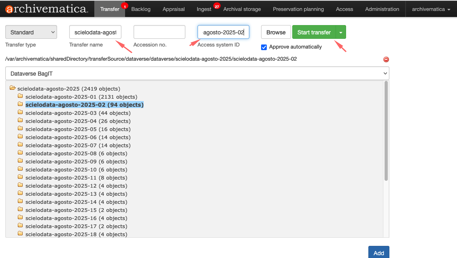Click the red Ingest notification badge
The image size is (457, 258).
pos(217,6)
